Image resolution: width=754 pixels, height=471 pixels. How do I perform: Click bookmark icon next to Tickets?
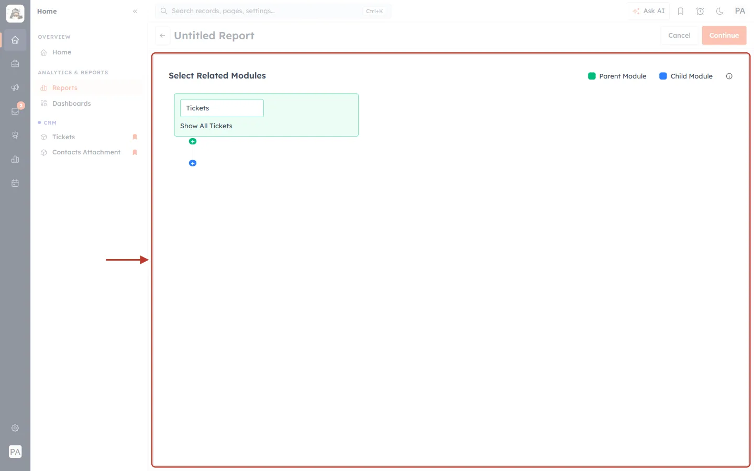[x=135, y=137]
